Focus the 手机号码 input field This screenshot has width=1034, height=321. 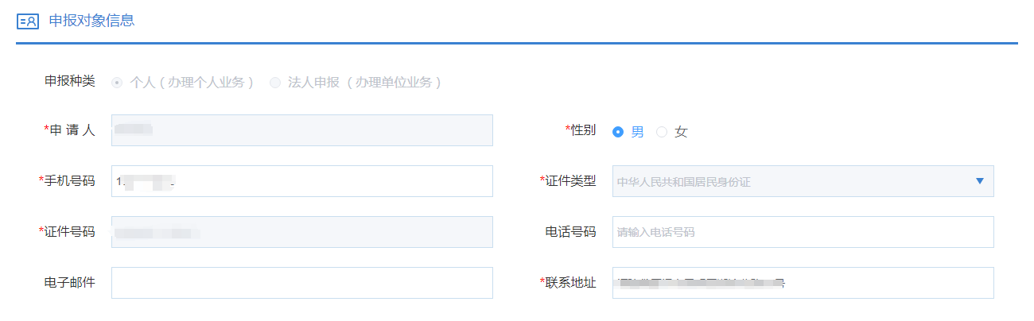tap(302, 181)
